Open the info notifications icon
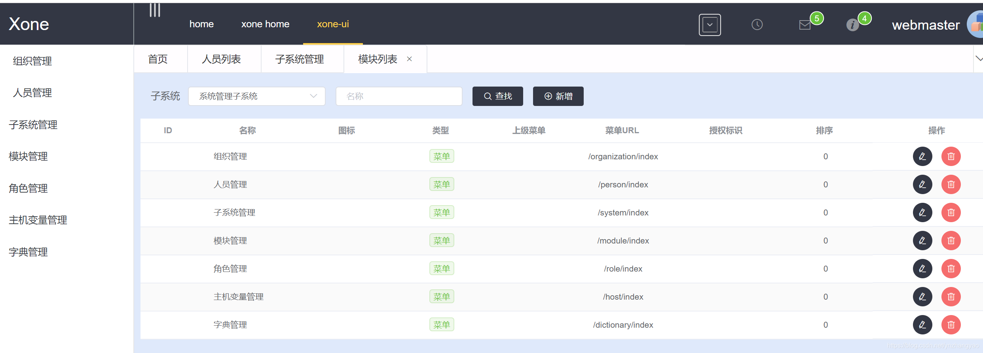Screen dimensions: 983x353 click(x=852, y=25)
